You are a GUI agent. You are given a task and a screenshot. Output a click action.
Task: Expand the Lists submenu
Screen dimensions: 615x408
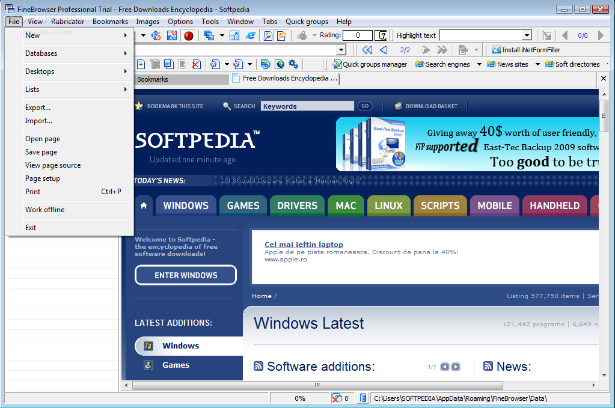tap(70, 90)
